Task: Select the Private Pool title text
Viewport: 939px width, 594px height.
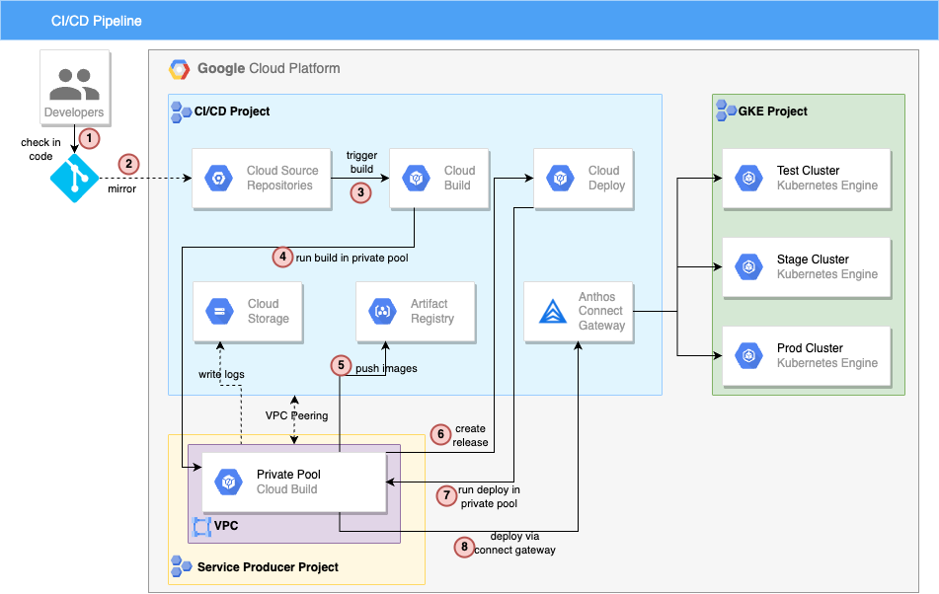Action: (x=288, y=475)
